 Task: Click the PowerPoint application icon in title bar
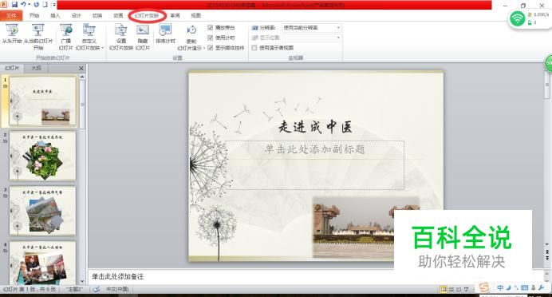click(x=3, y=5)
